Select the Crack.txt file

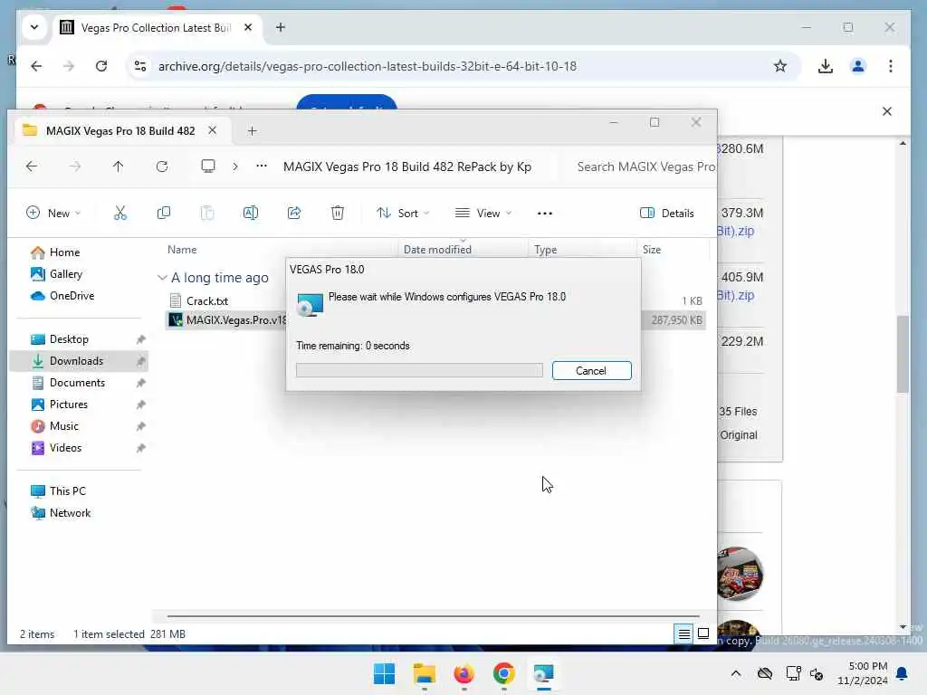[x=207, y=300]
